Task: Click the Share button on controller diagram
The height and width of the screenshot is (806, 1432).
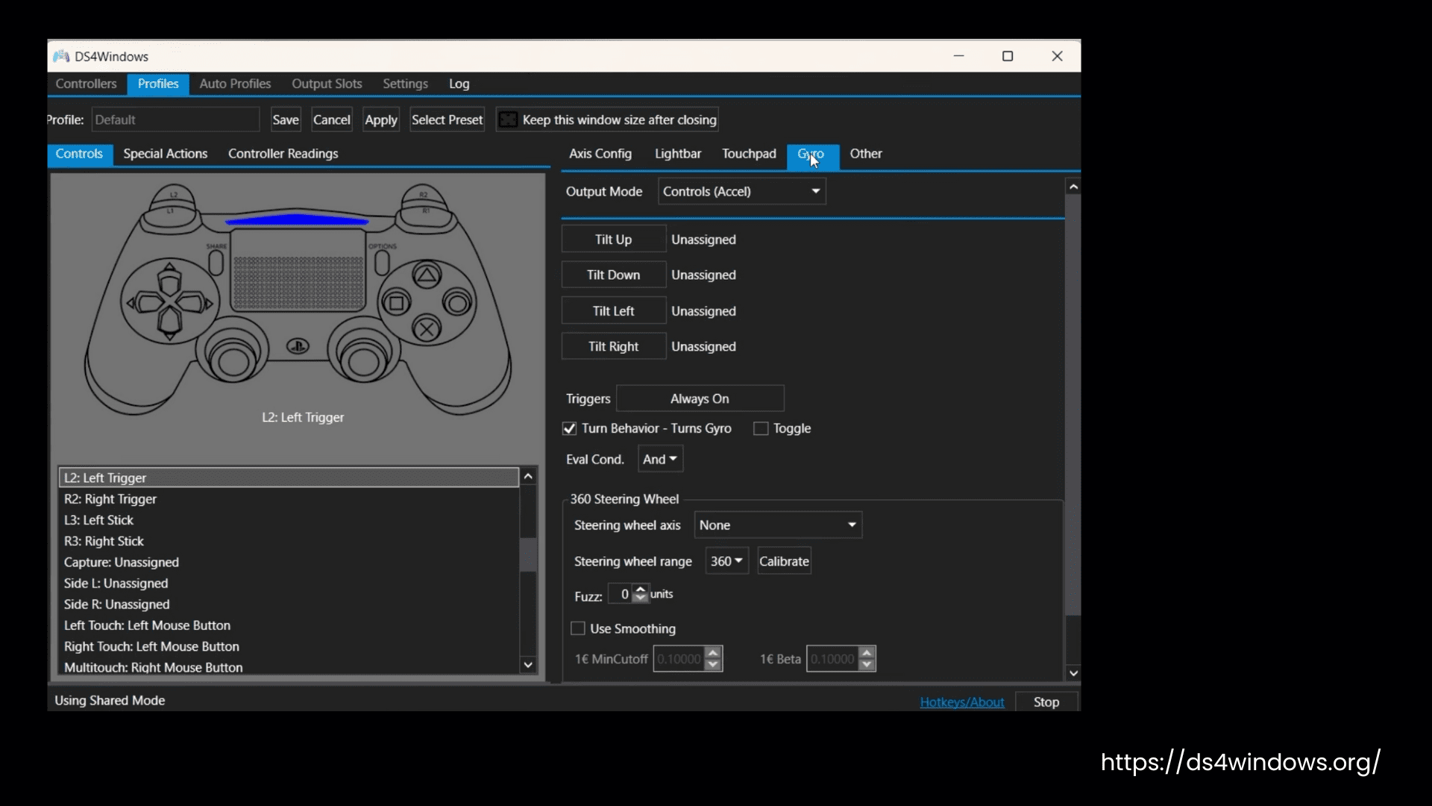Action: click(216, 262)
